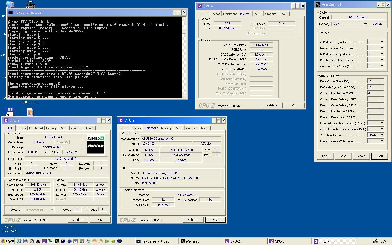Expand the Output Enable Access Time (tDOE) dropdown

click(x=382, y=129)
